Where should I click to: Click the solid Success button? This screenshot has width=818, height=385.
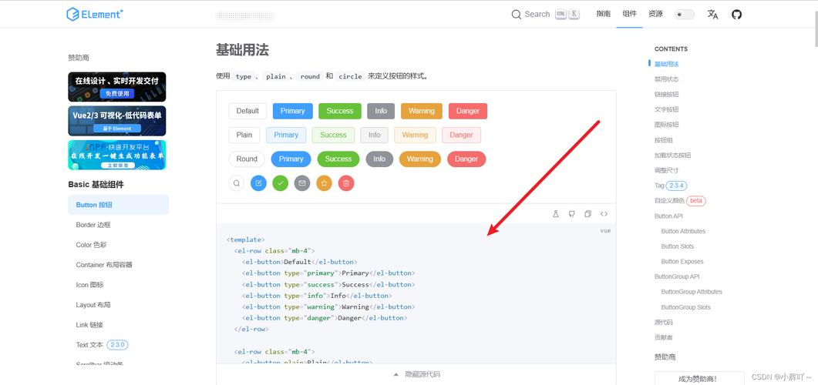click(340, 111)
